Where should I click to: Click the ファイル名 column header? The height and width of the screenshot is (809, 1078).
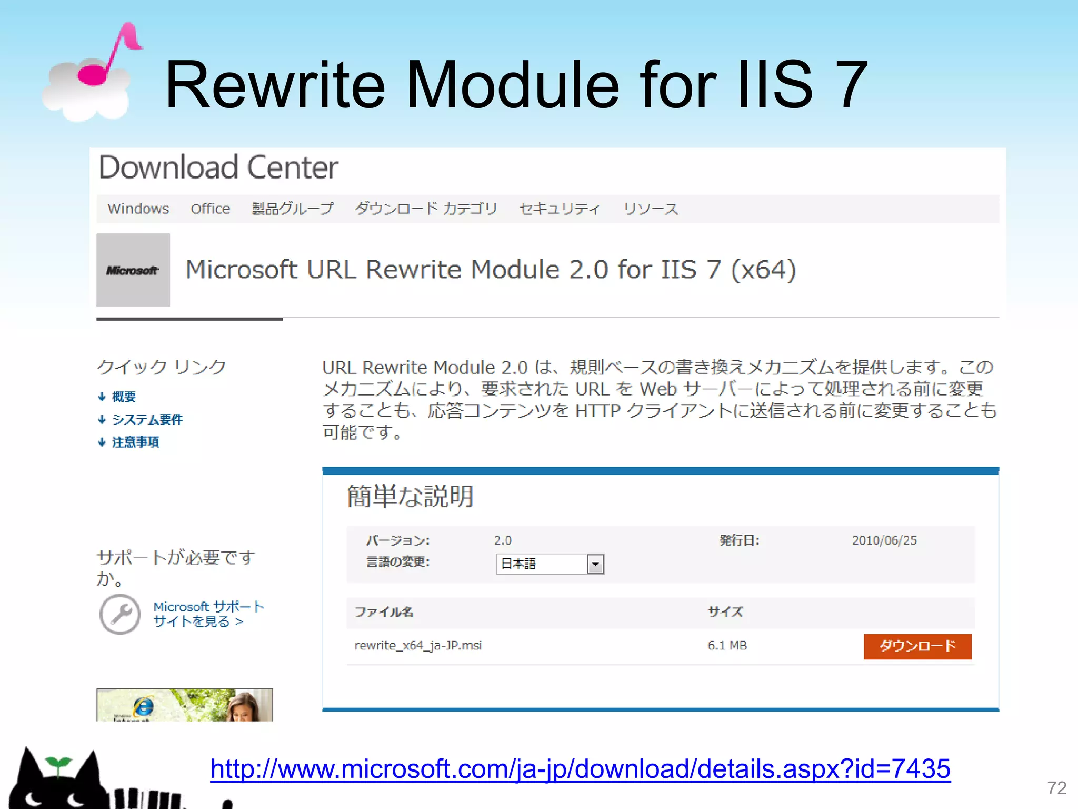point(384,612)
